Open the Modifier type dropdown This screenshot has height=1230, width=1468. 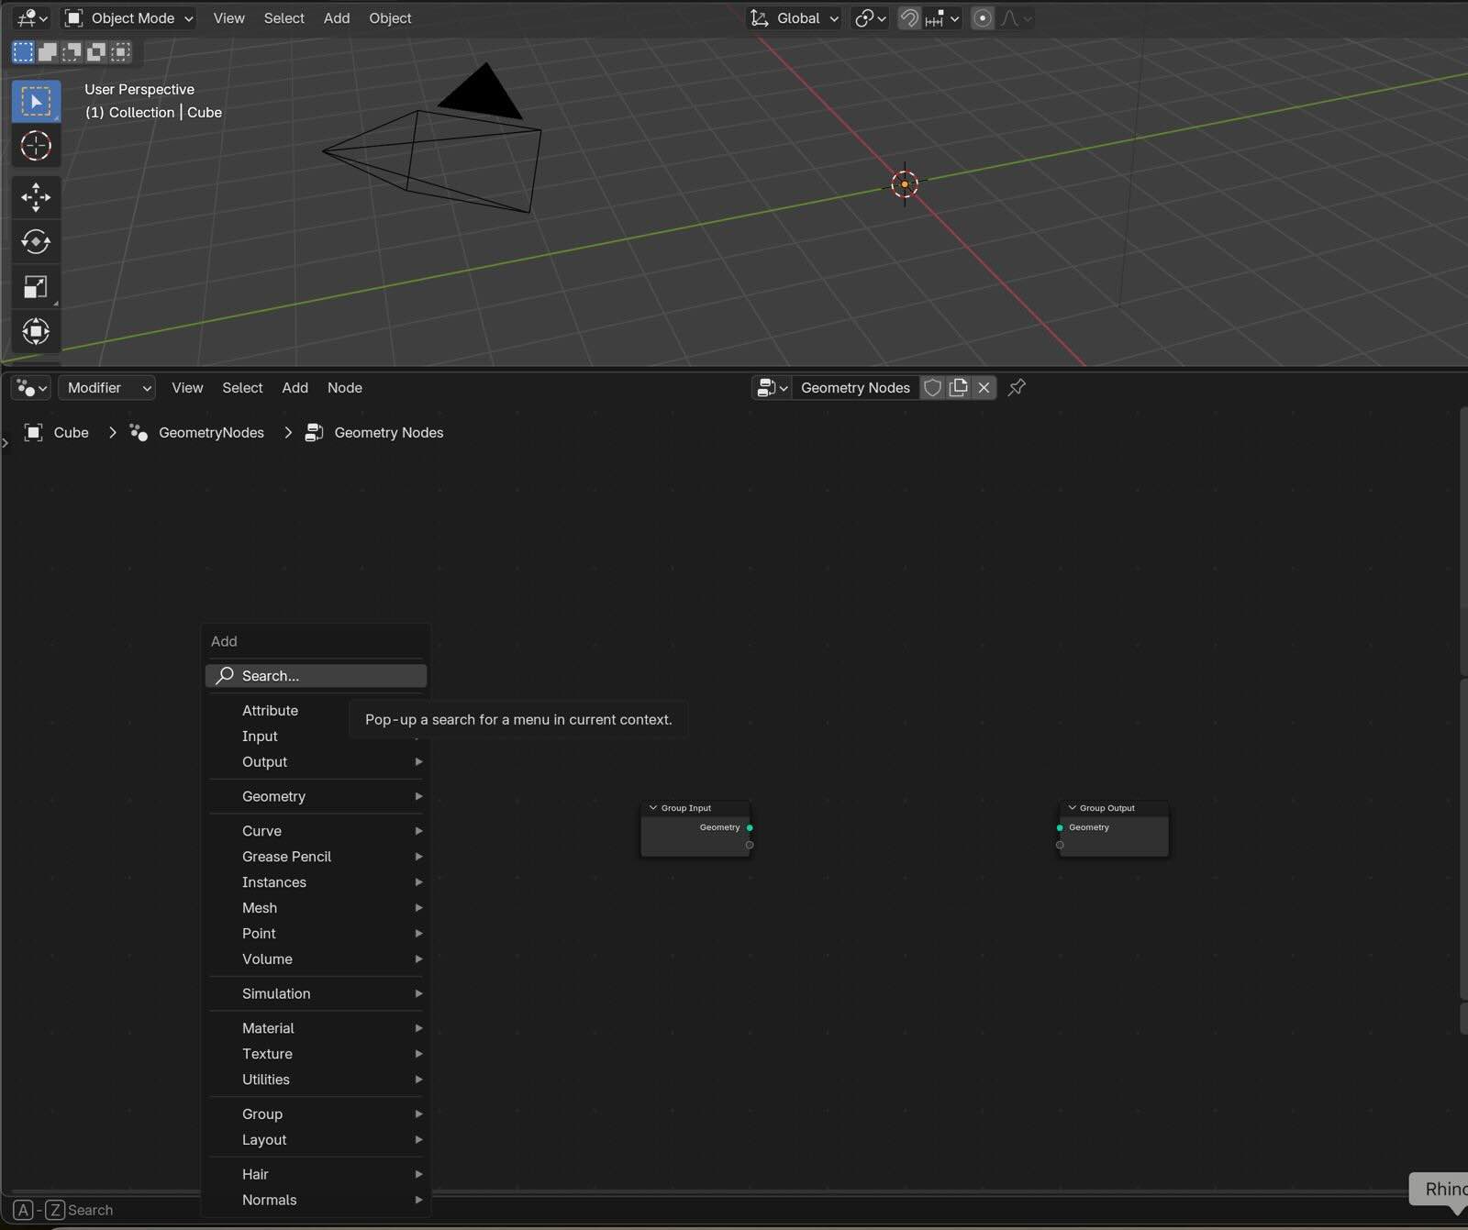[107, 388]
